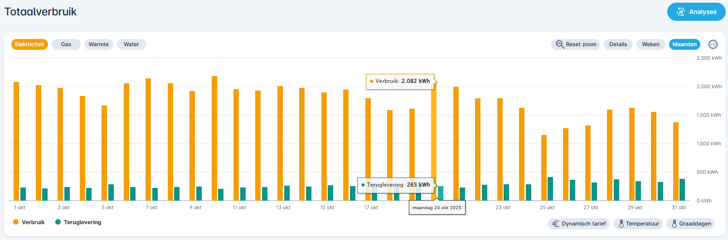Toggle the Teruglevering series label

point(83,222)
